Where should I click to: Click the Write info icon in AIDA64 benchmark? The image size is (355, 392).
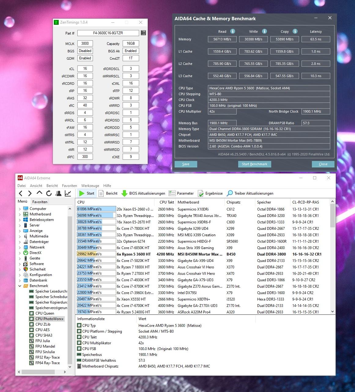(x=264, y=31)
